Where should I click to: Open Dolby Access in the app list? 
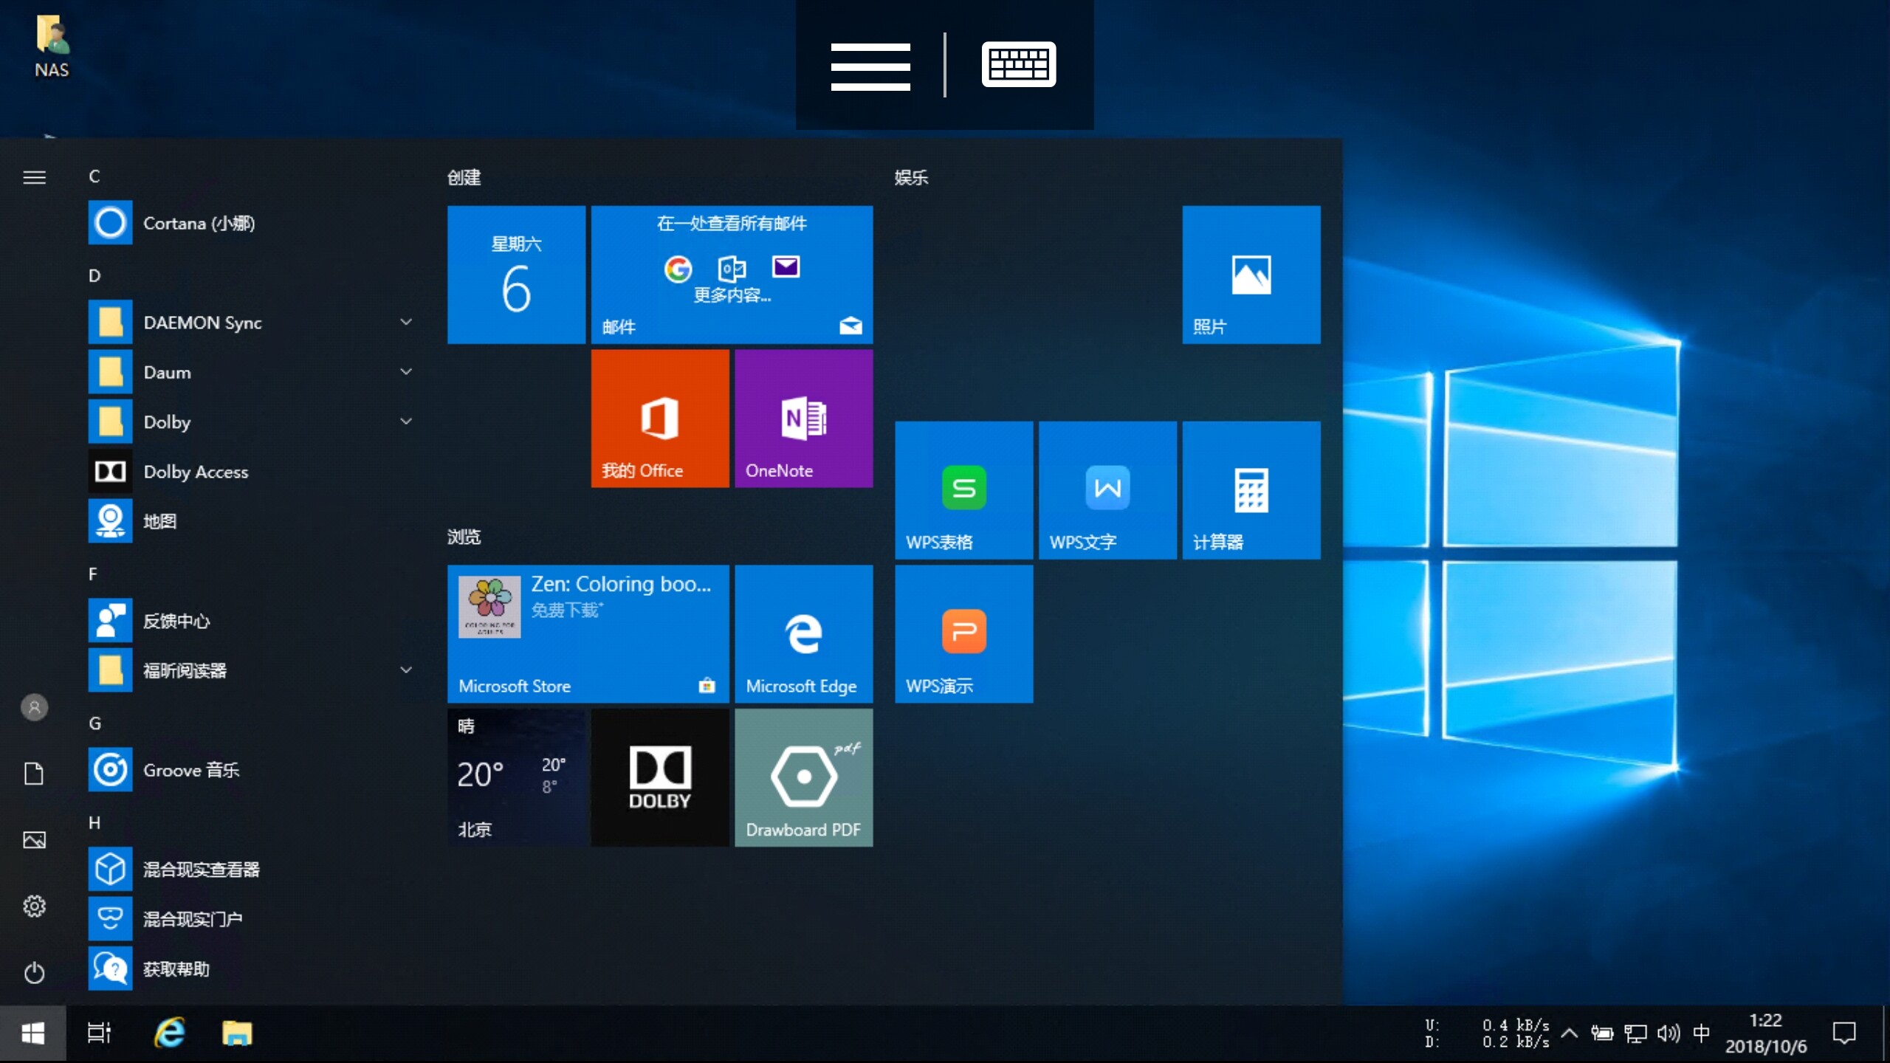pyautogui.click(x=251, y=472)
